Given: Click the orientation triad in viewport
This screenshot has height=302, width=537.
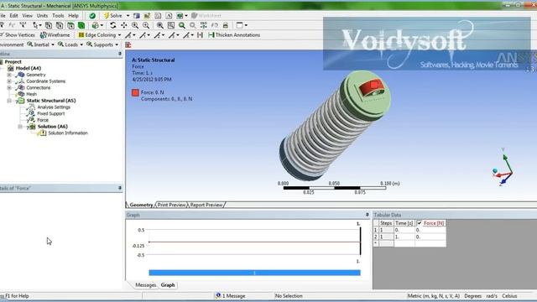Looking at the screenshot, I should pyautogui.click(x=503, y=168).
